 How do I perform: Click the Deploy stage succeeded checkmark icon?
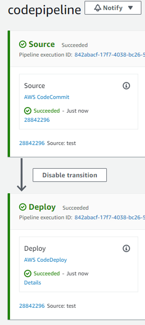(22, 207)
